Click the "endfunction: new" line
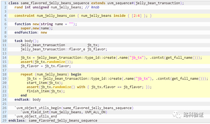The image size is (210, 124). (x=31, y=32)
